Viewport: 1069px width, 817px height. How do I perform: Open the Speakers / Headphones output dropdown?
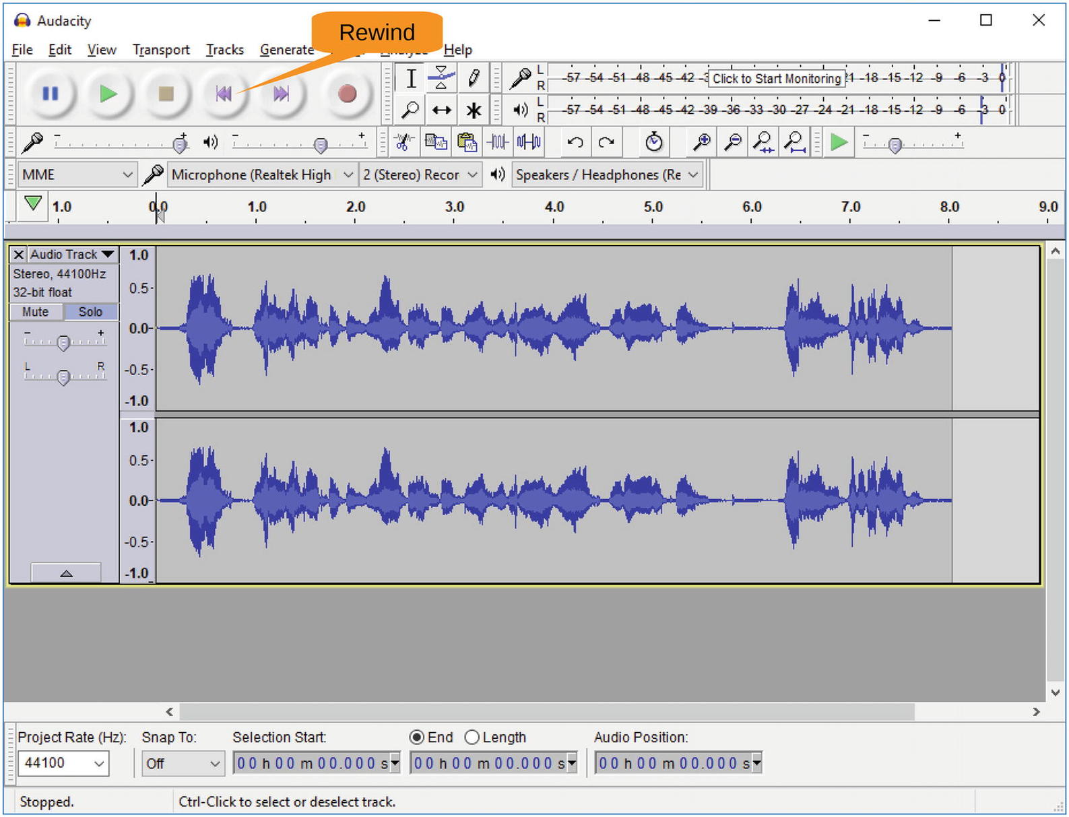click(608, 175)
